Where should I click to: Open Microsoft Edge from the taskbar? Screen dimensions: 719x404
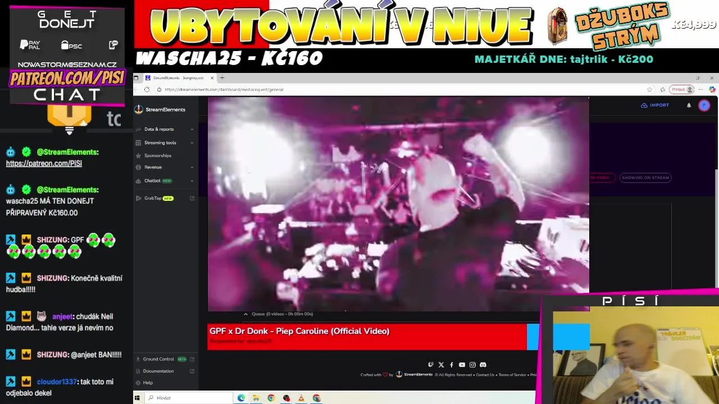point(241,398)
